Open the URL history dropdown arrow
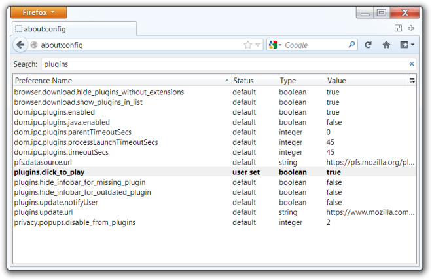Viewport: 432px width, 280px height. 258,45
